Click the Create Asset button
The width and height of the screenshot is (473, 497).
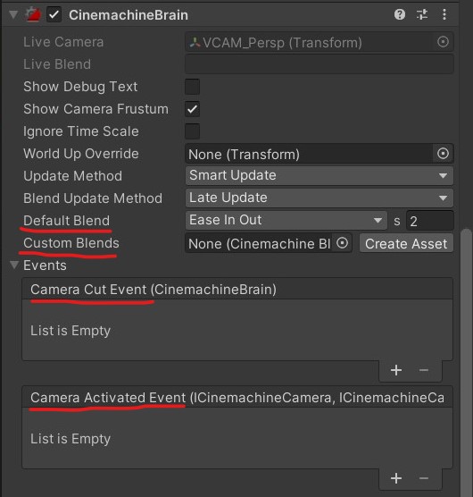pos(406,243)
